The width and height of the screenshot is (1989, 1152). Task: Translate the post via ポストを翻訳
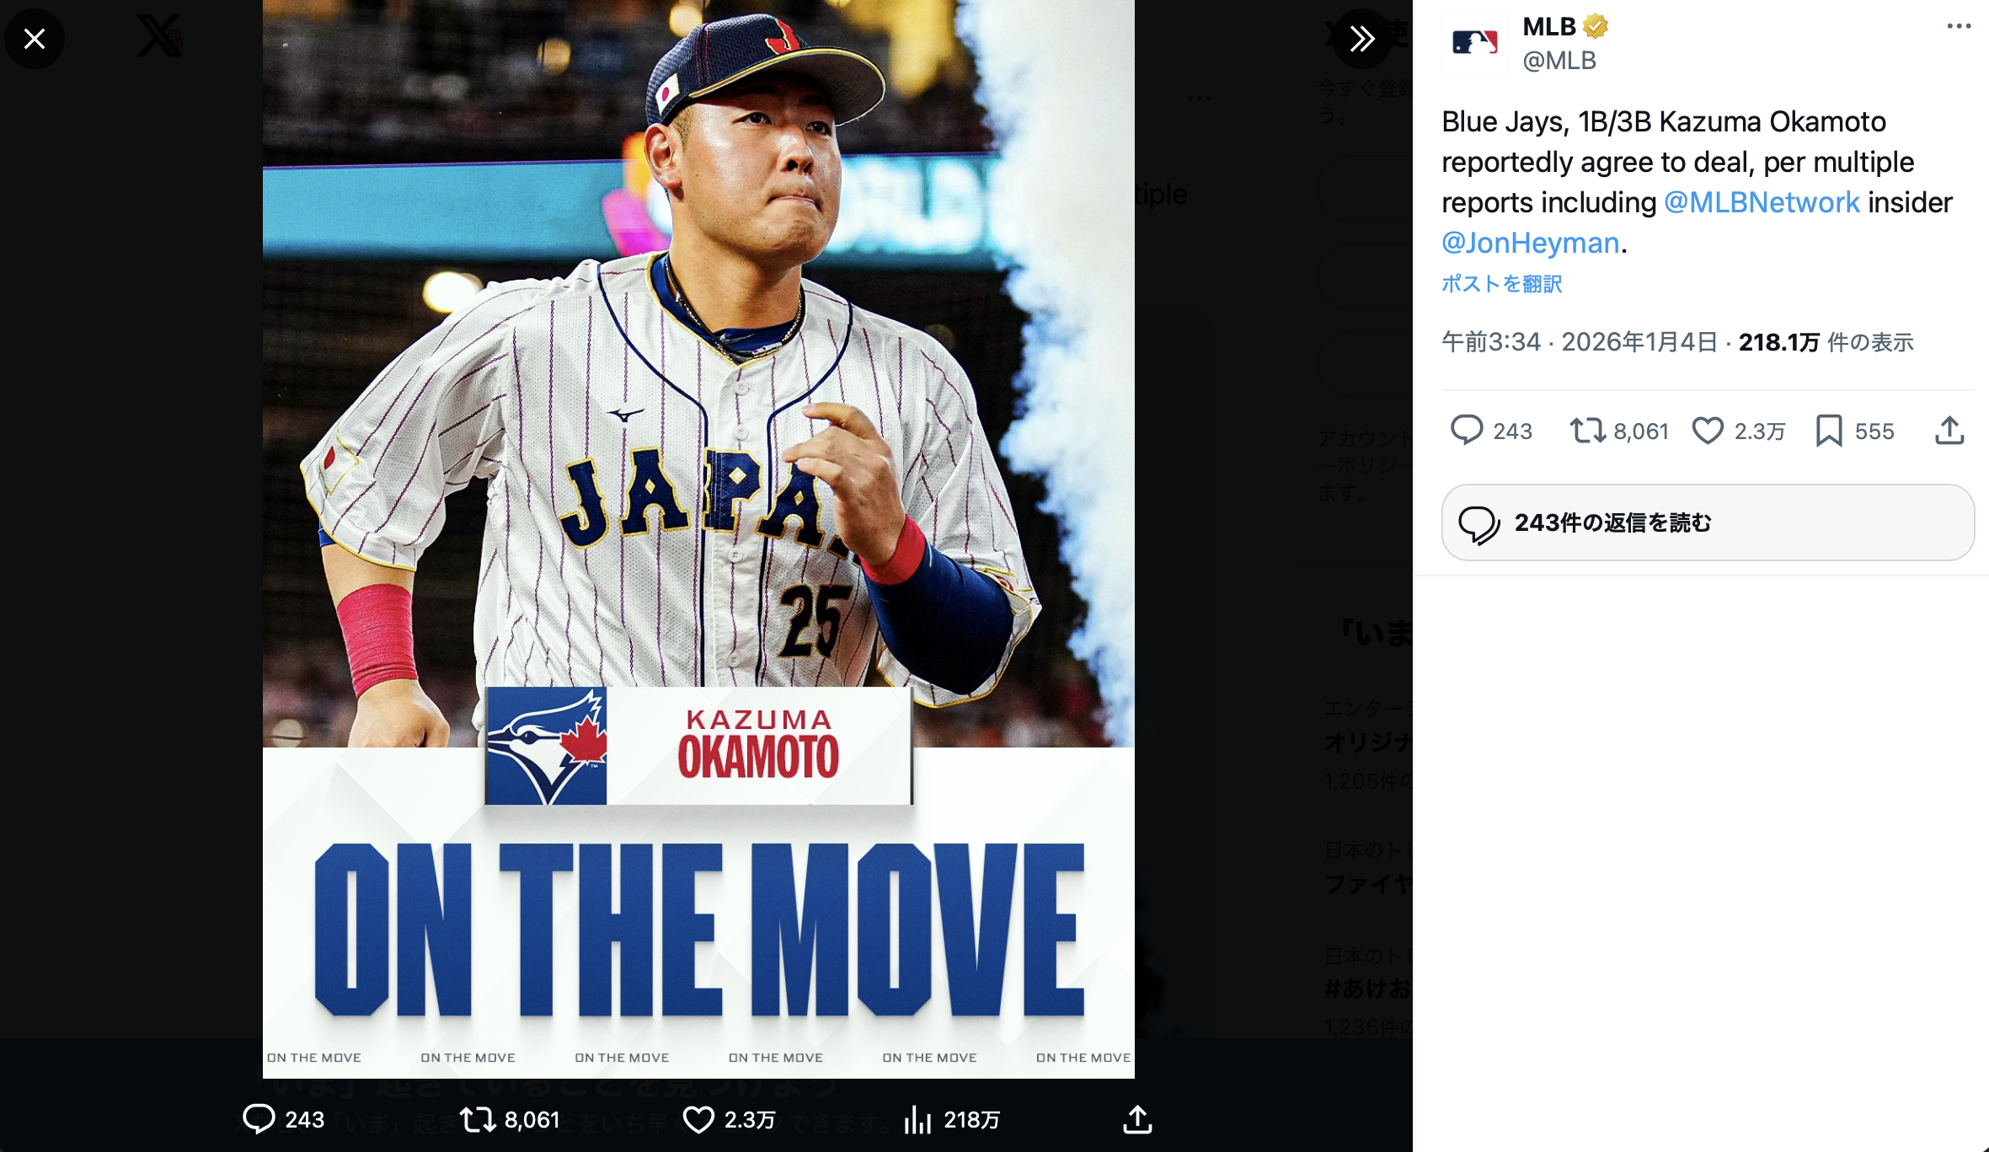[1501, 284]
